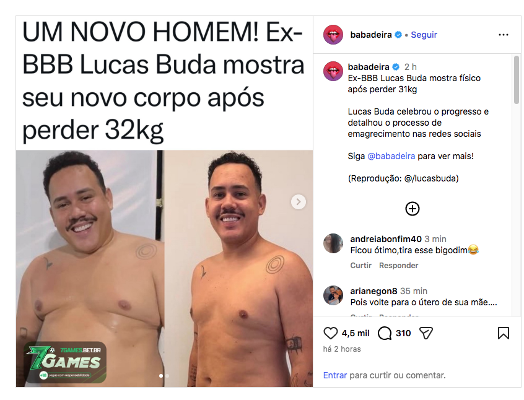Load more comments with the plus circle
This screenshot has height=400, width=524.
pos(413,209)
